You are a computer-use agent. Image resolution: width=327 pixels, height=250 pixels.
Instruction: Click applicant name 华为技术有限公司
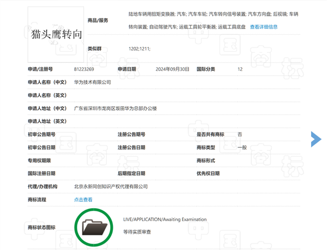click(92, 82)
